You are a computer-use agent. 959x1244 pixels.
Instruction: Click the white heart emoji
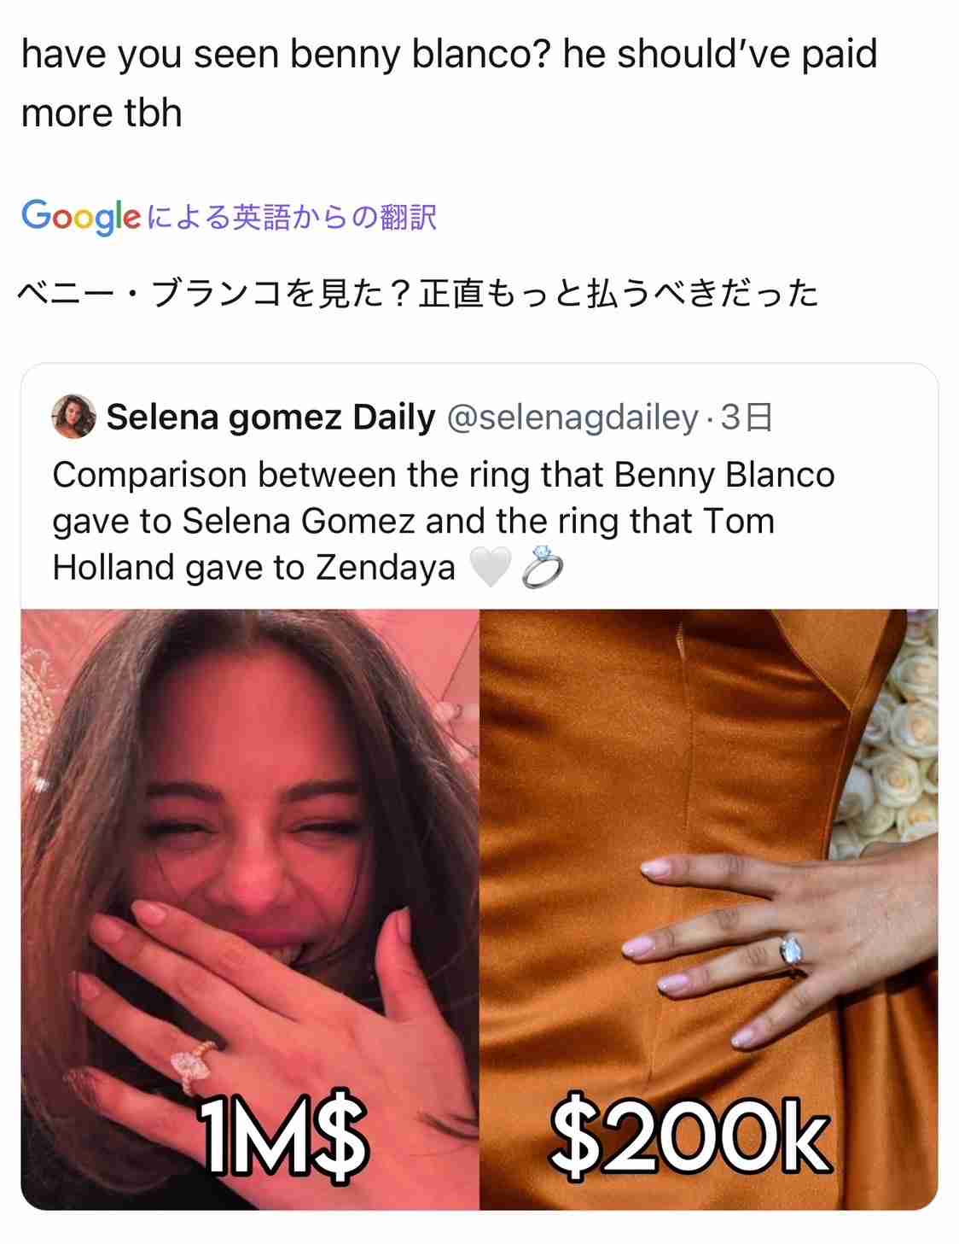491,568
